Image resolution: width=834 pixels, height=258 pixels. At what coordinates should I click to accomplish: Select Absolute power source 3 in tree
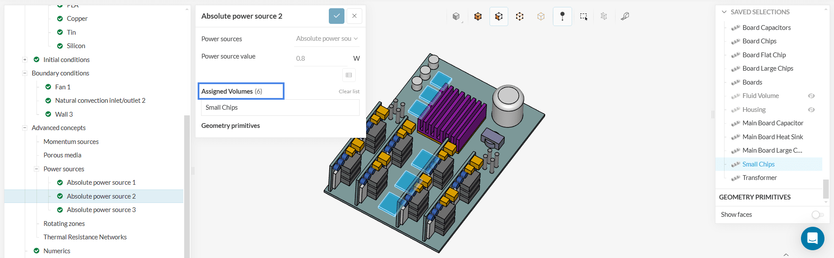(101, 210)
